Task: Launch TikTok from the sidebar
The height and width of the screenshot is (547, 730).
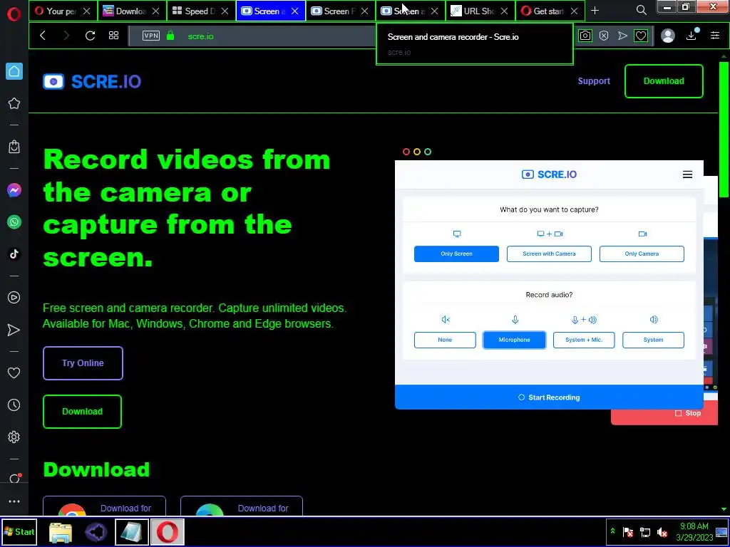Action: click(14, 254)
